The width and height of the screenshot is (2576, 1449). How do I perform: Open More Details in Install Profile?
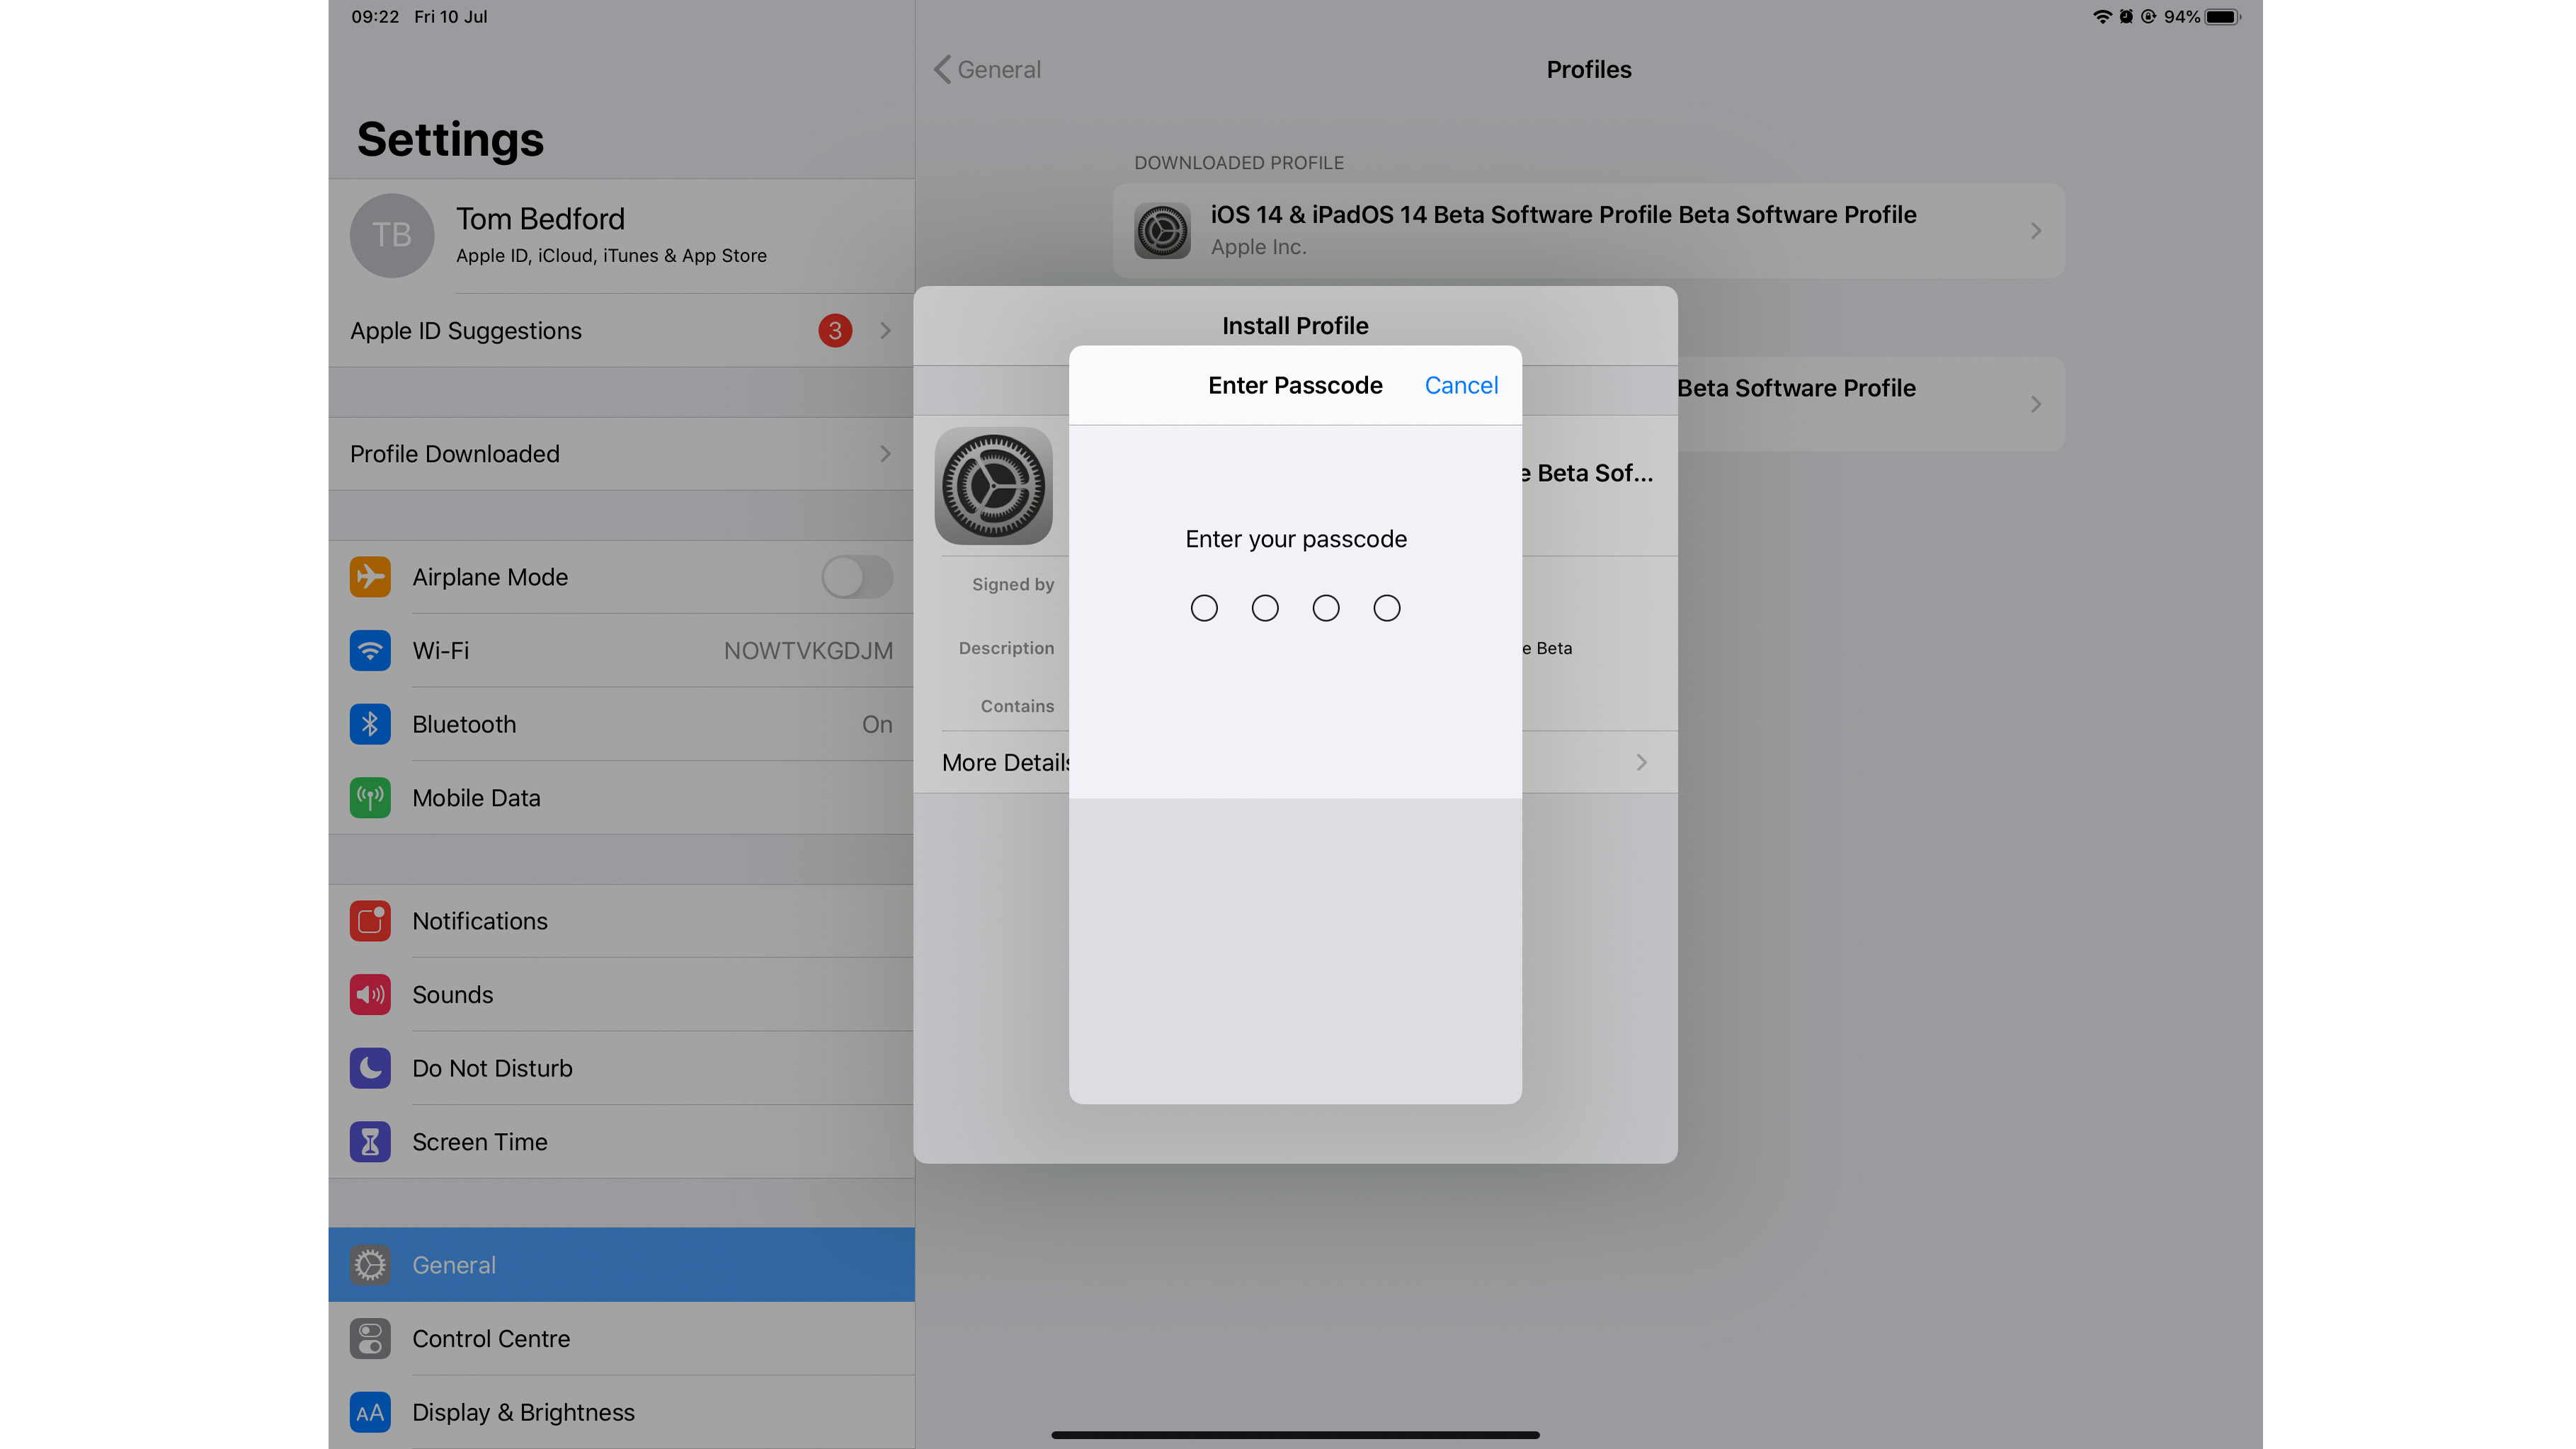(x=1296, y=762)
